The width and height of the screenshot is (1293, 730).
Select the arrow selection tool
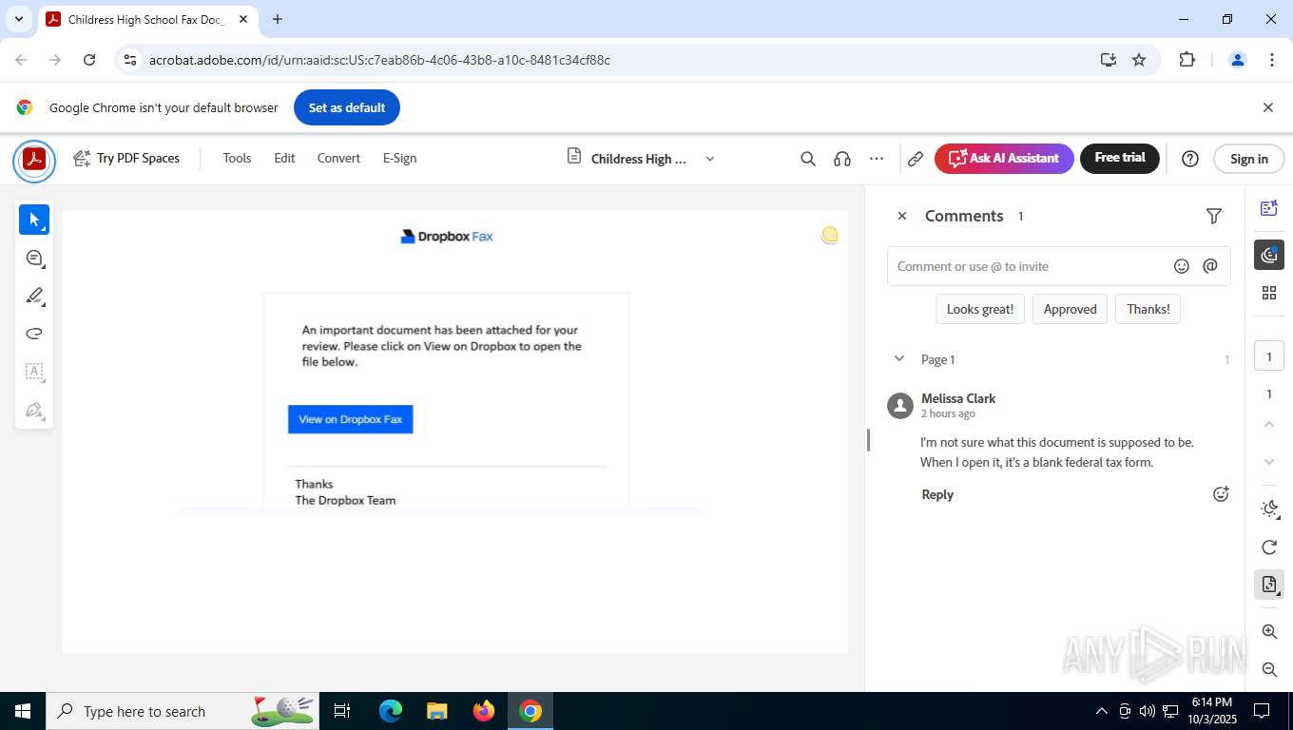(34, 220)
